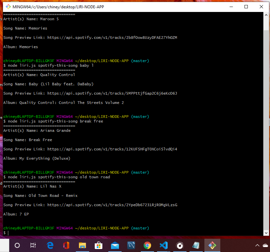Launch Microsoft Edge from the taskbar
The image size is (270, 252).
[50, 245]
